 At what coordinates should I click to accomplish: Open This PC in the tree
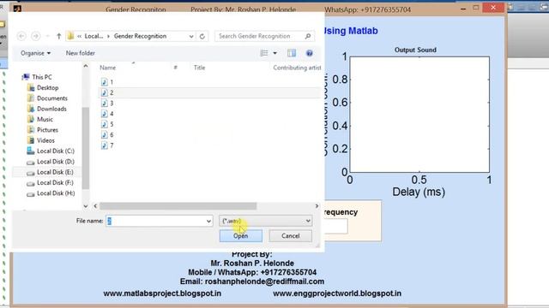(x=37, y=77)
